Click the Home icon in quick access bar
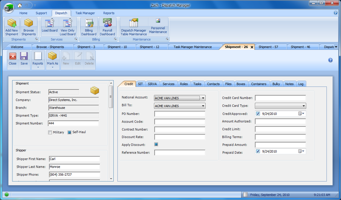Image resolution: width=341 pixels, height=200 pixels. [x=20, y=5]
